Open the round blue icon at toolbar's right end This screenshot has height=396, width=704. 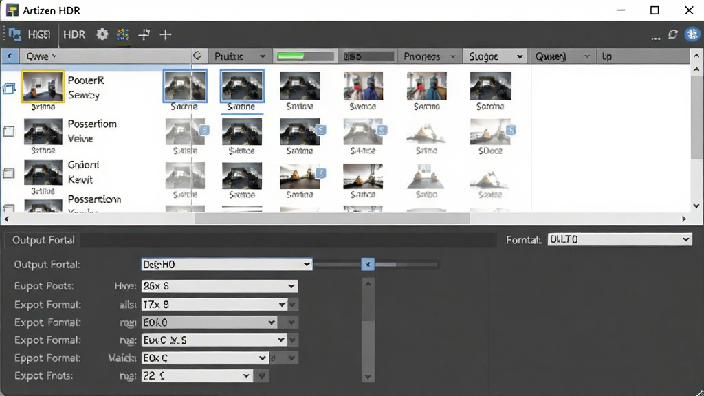click(x=692, y=34)
